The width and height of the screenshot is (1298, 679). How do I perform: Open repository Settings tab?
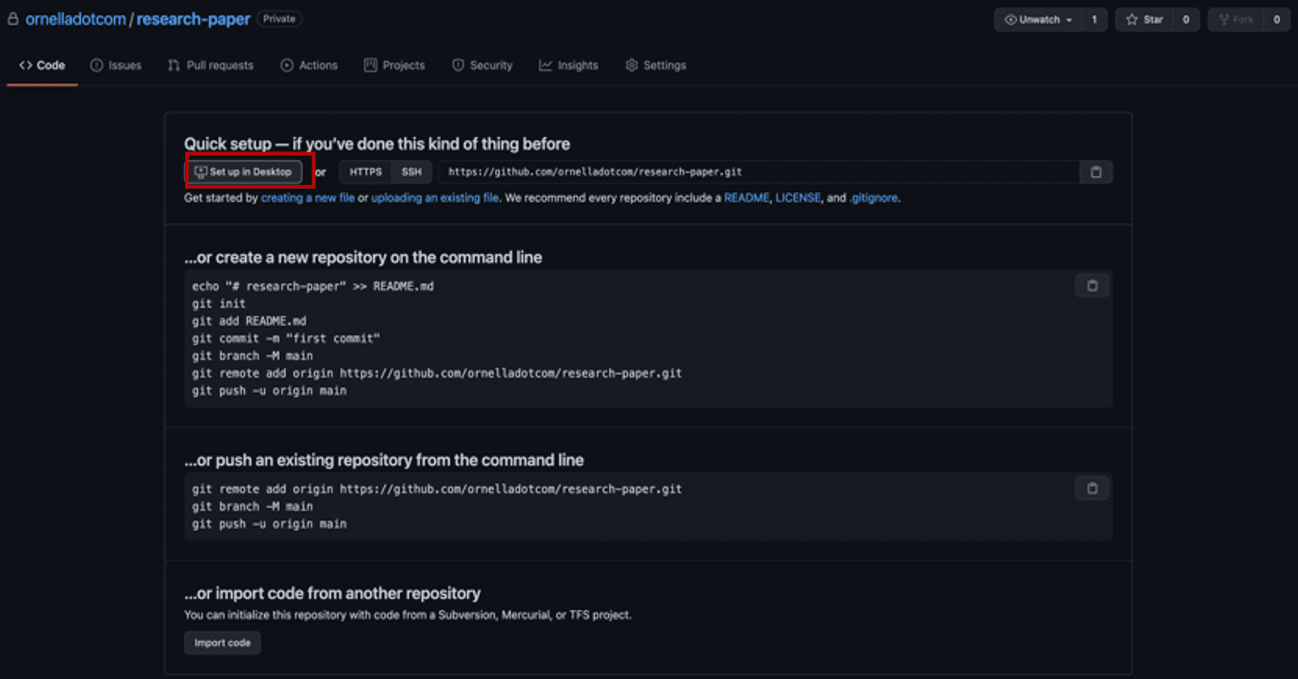tap(656, 65)
